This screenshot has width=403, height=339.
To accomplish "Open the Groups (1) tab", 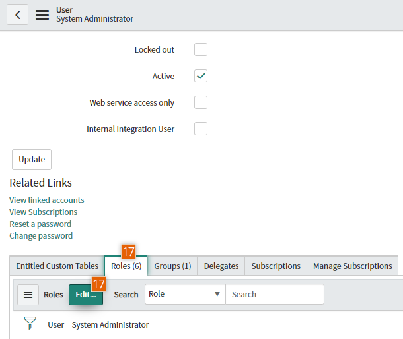I will pos(172,266).
